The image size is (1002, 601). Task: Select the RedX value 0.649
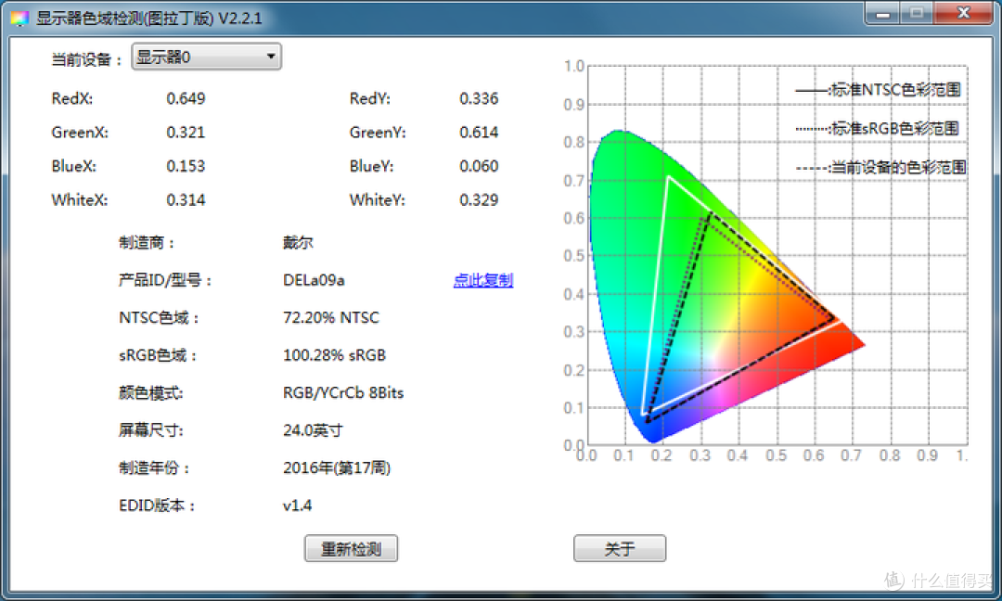(x=186, y=98)
